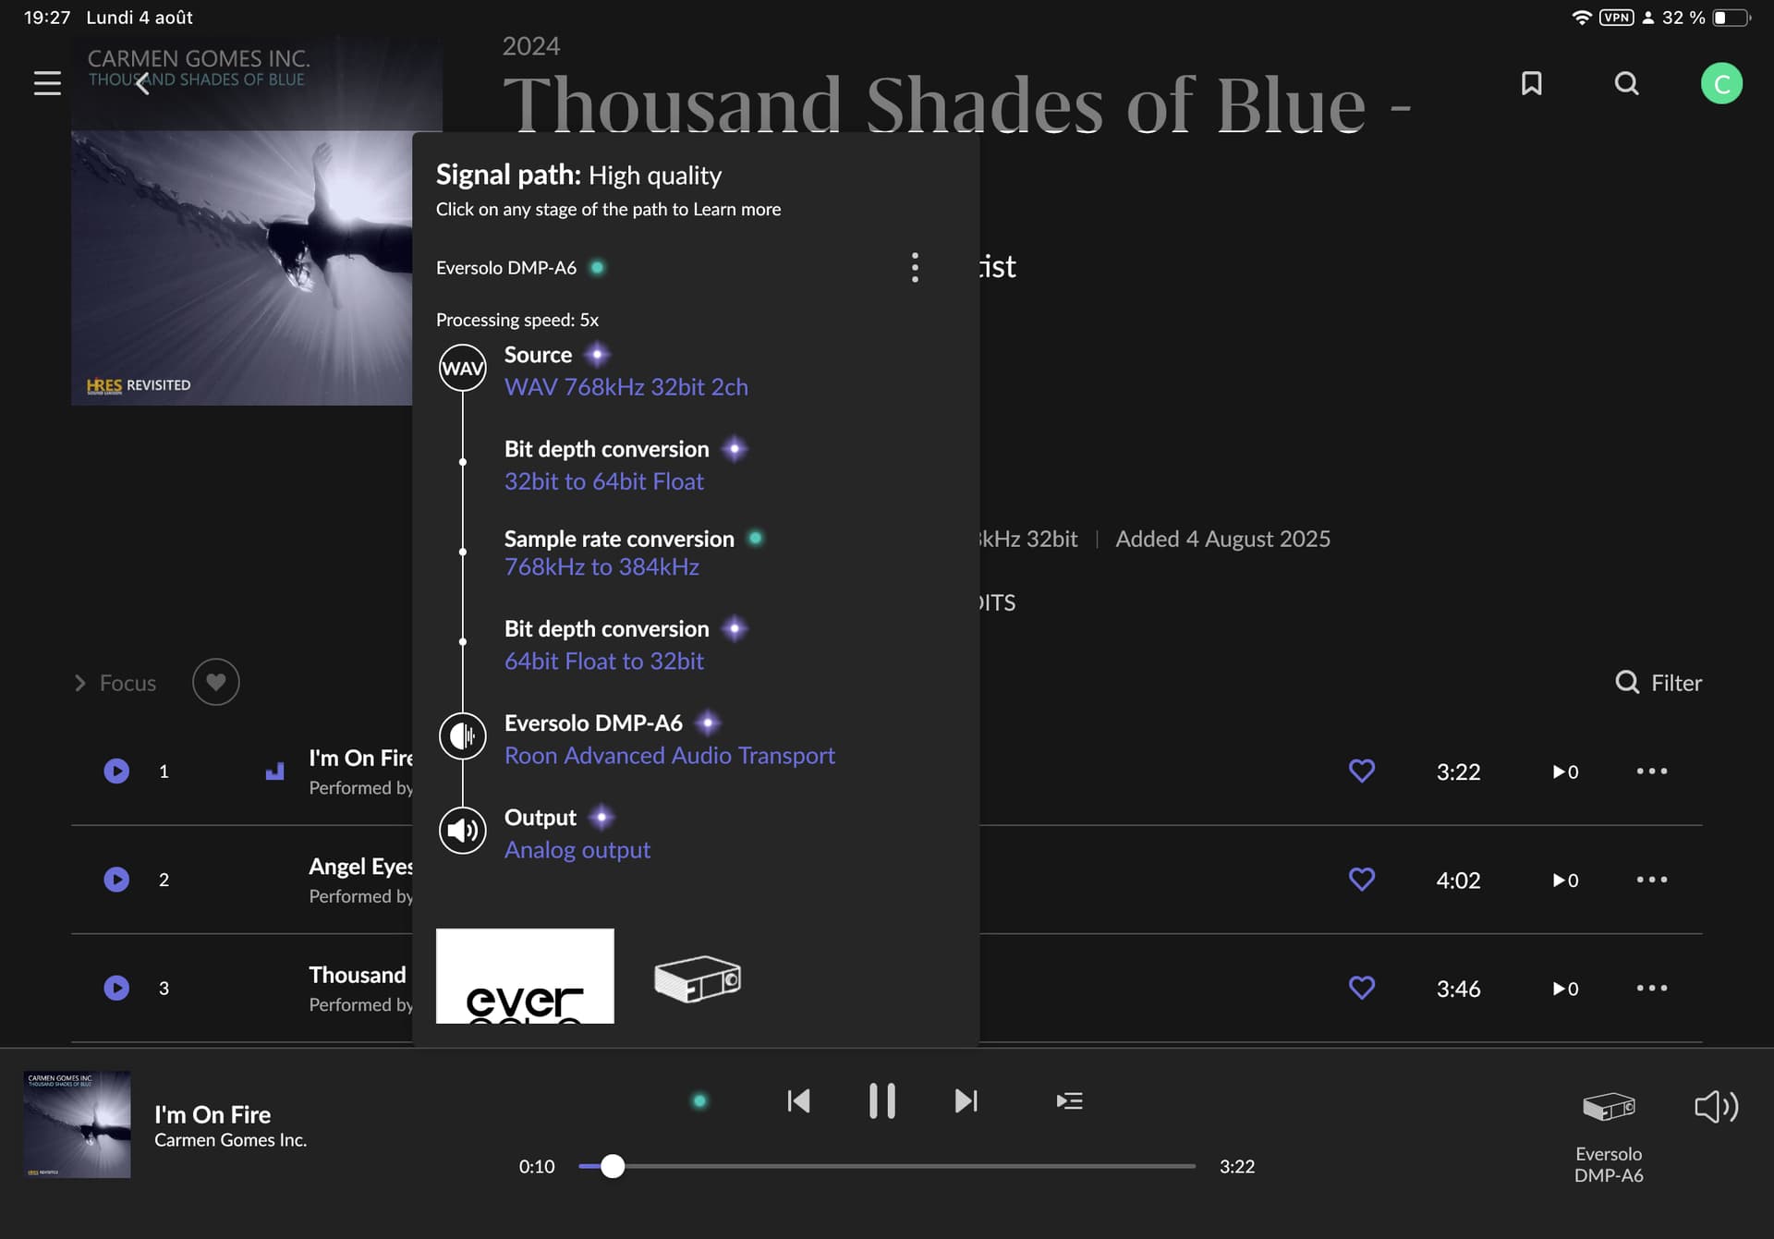Image resolution: width=1774 pixels, height=1239 pixels.
Task: Open the green profile avatar C
Action: coord(1720,84)
